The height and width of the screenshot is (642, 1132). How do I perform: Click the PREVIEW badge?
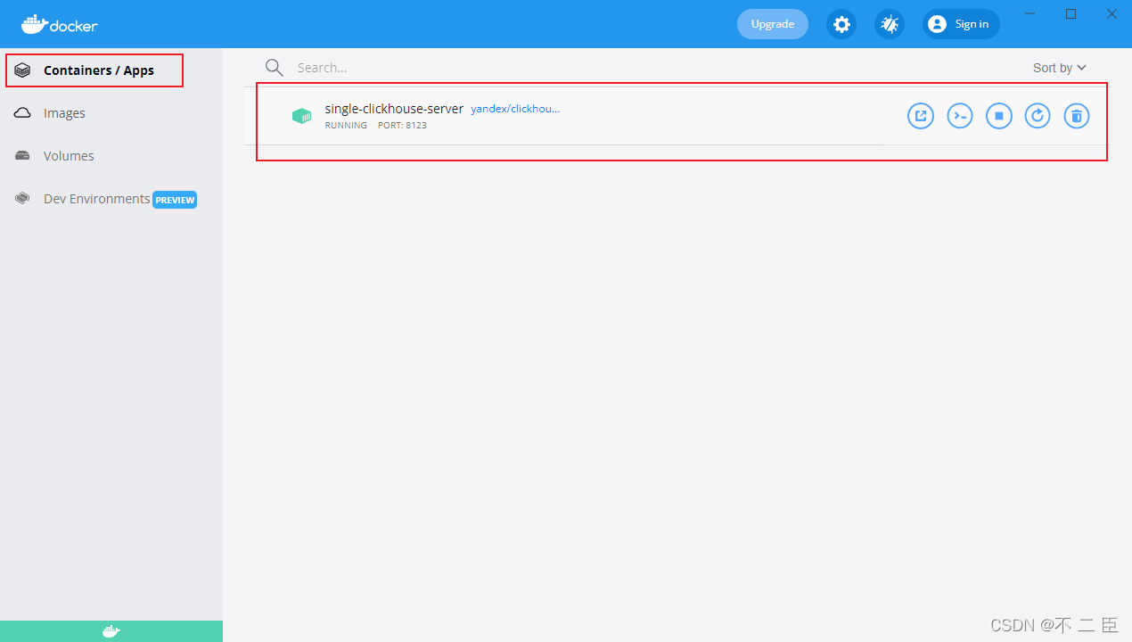[x=175, y=200]
